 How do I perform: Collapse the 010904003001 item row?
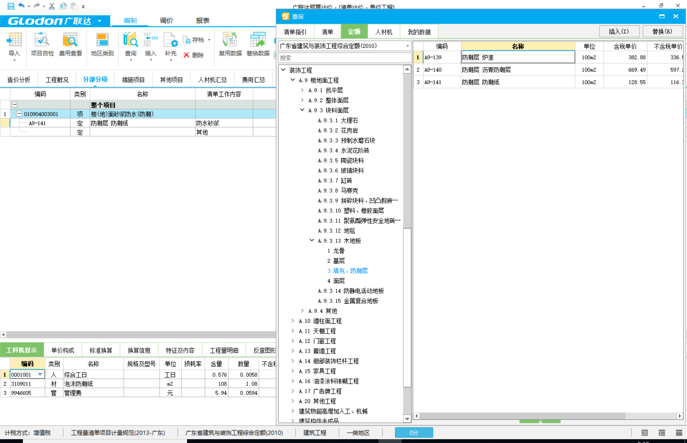coord(19,114)
